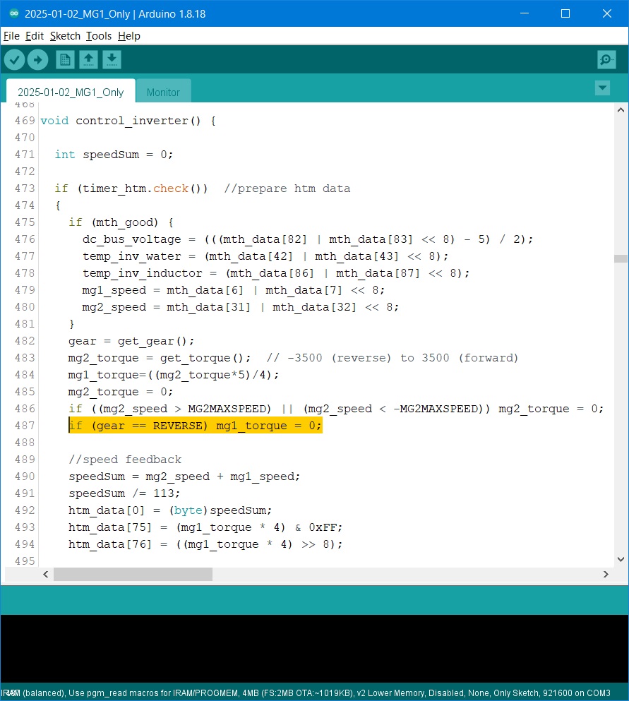Click the vertical scrollbar up arrow
Viewport: 629px width, 701px height.
pos(620,111)
